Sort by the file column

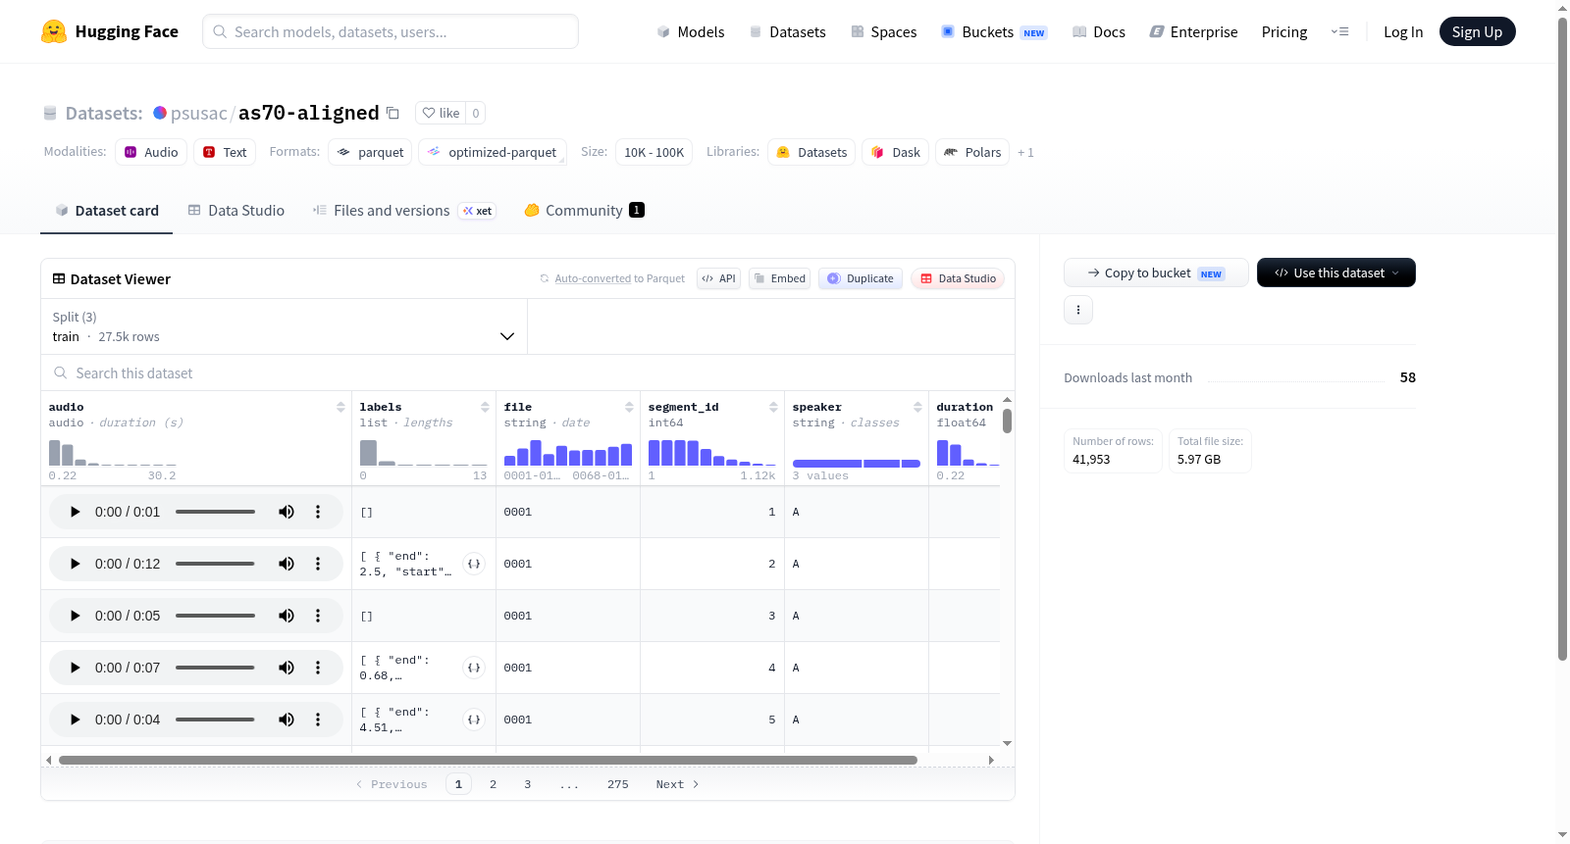629,407
